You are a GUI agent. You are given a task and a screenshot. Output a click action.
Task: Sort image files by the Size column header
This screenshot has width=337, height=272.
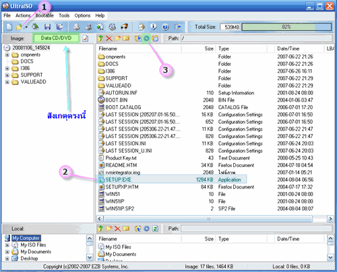pos(199,48)
